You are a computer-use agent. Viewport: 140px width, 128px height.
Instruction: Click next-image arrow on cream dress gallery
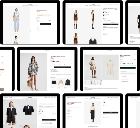pos(117,68)
